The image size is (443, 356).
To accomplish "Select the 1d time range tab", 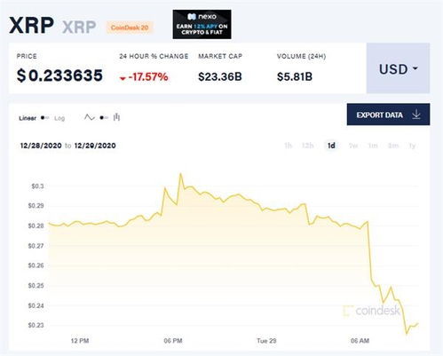I will click(x=331, y=146).
